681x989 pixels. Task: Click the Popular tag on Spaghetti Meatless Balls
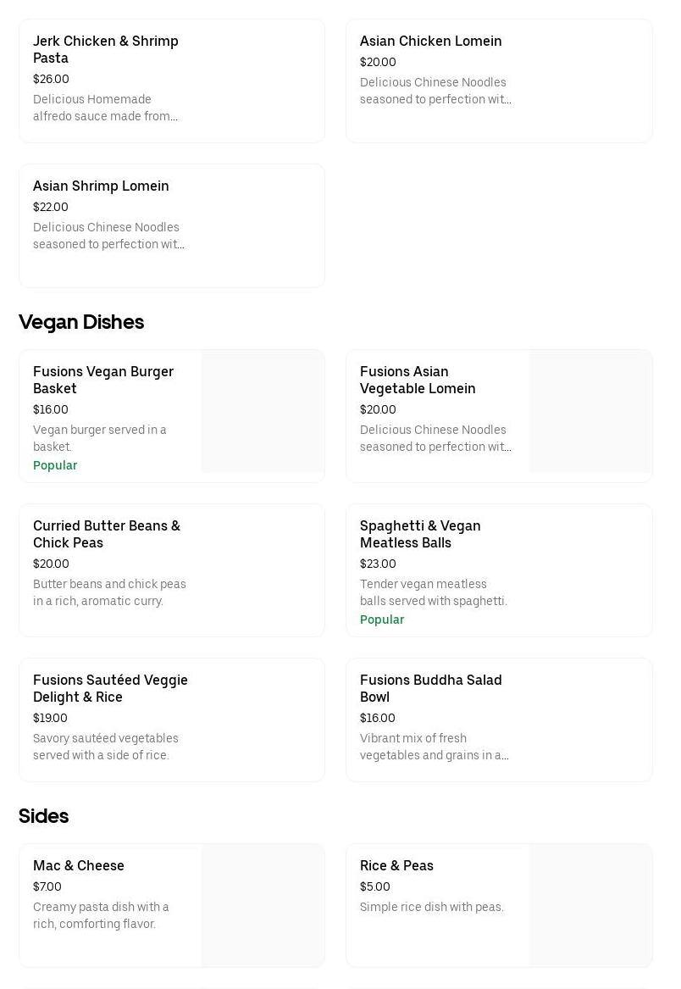point(382,620)
